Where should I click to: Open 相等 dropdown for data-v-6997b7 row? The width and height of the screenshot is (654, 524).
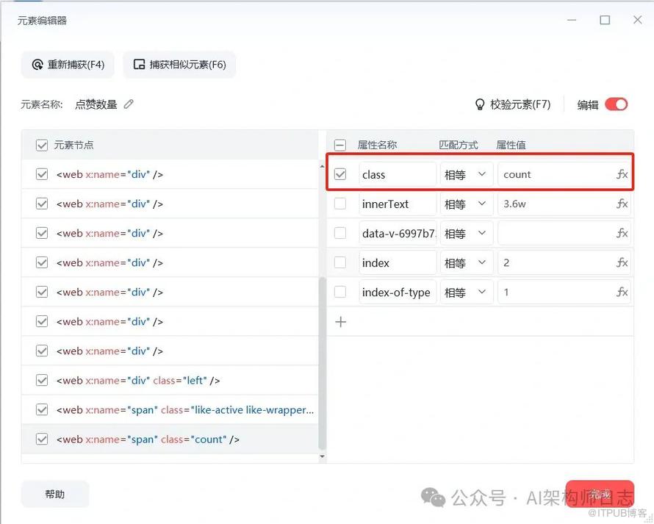click(x=467, y=233)
